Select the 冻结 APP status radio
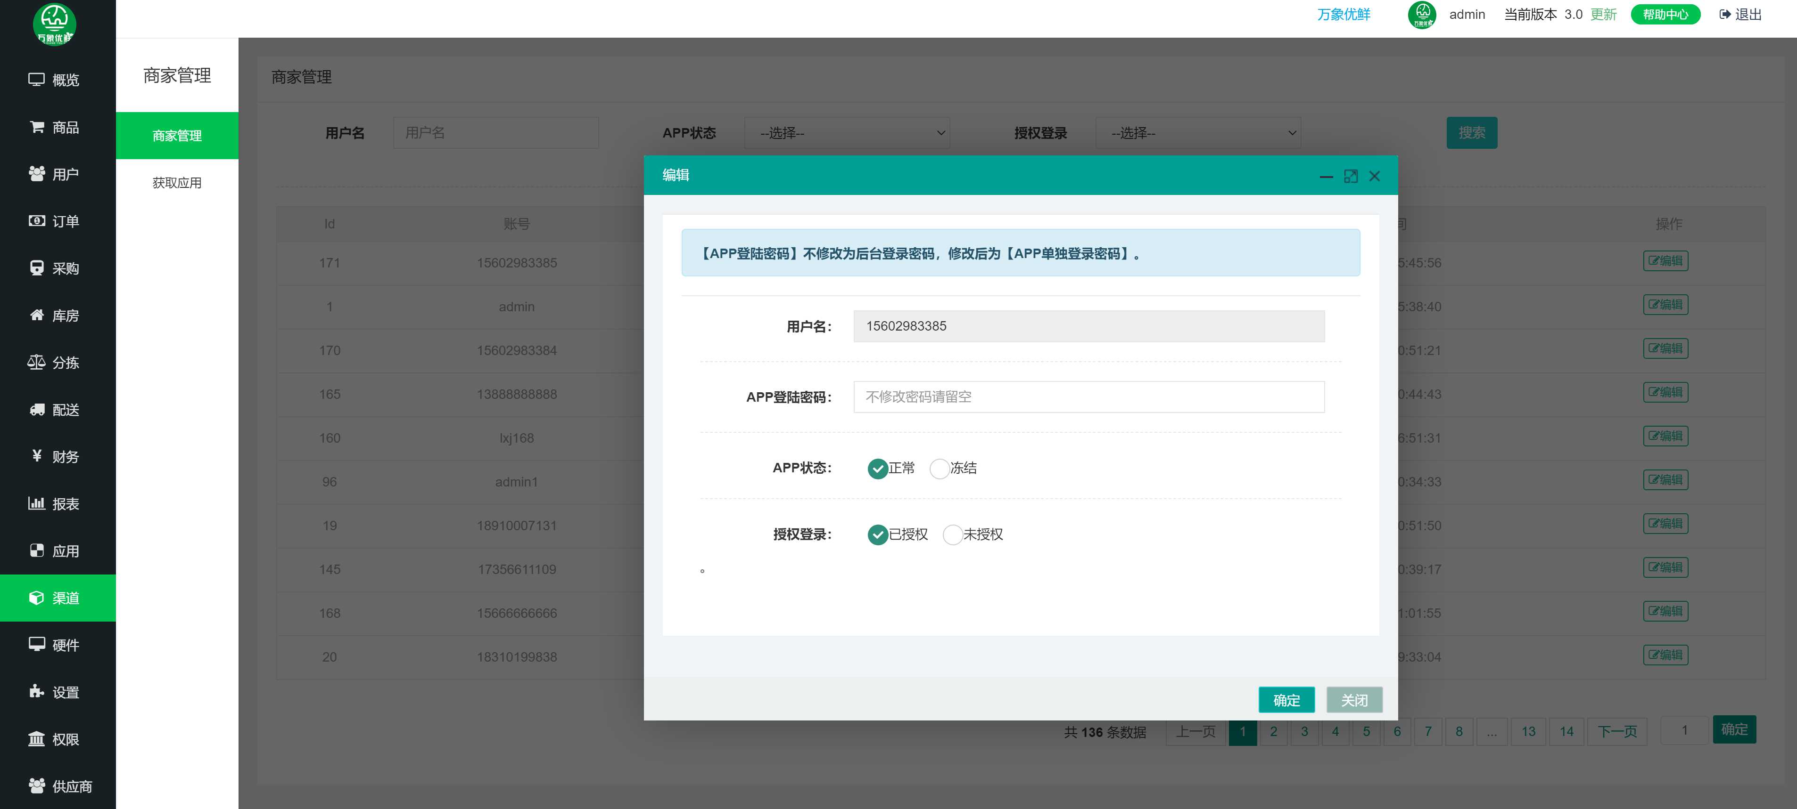1797x809 pixels. [x=940, y=468]
